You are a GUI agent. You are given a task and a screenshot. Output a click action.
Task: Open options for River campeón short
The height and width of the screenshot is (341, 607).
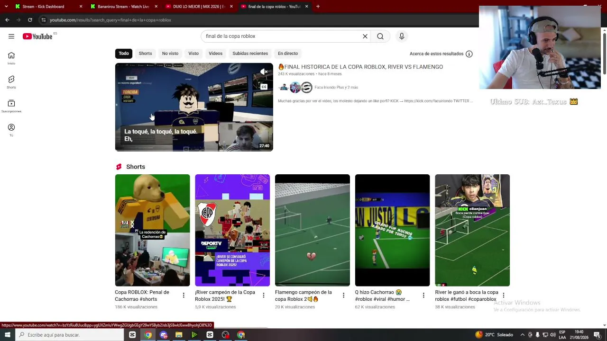264,296
